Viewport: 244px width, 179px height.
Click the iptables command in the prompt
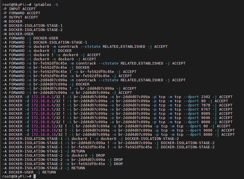point(42,4)
